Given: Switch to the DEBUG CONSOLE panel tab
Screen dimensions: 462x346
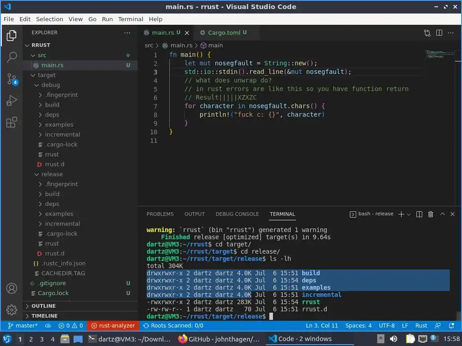Looking at the screenshot, I should pos(237,214).
